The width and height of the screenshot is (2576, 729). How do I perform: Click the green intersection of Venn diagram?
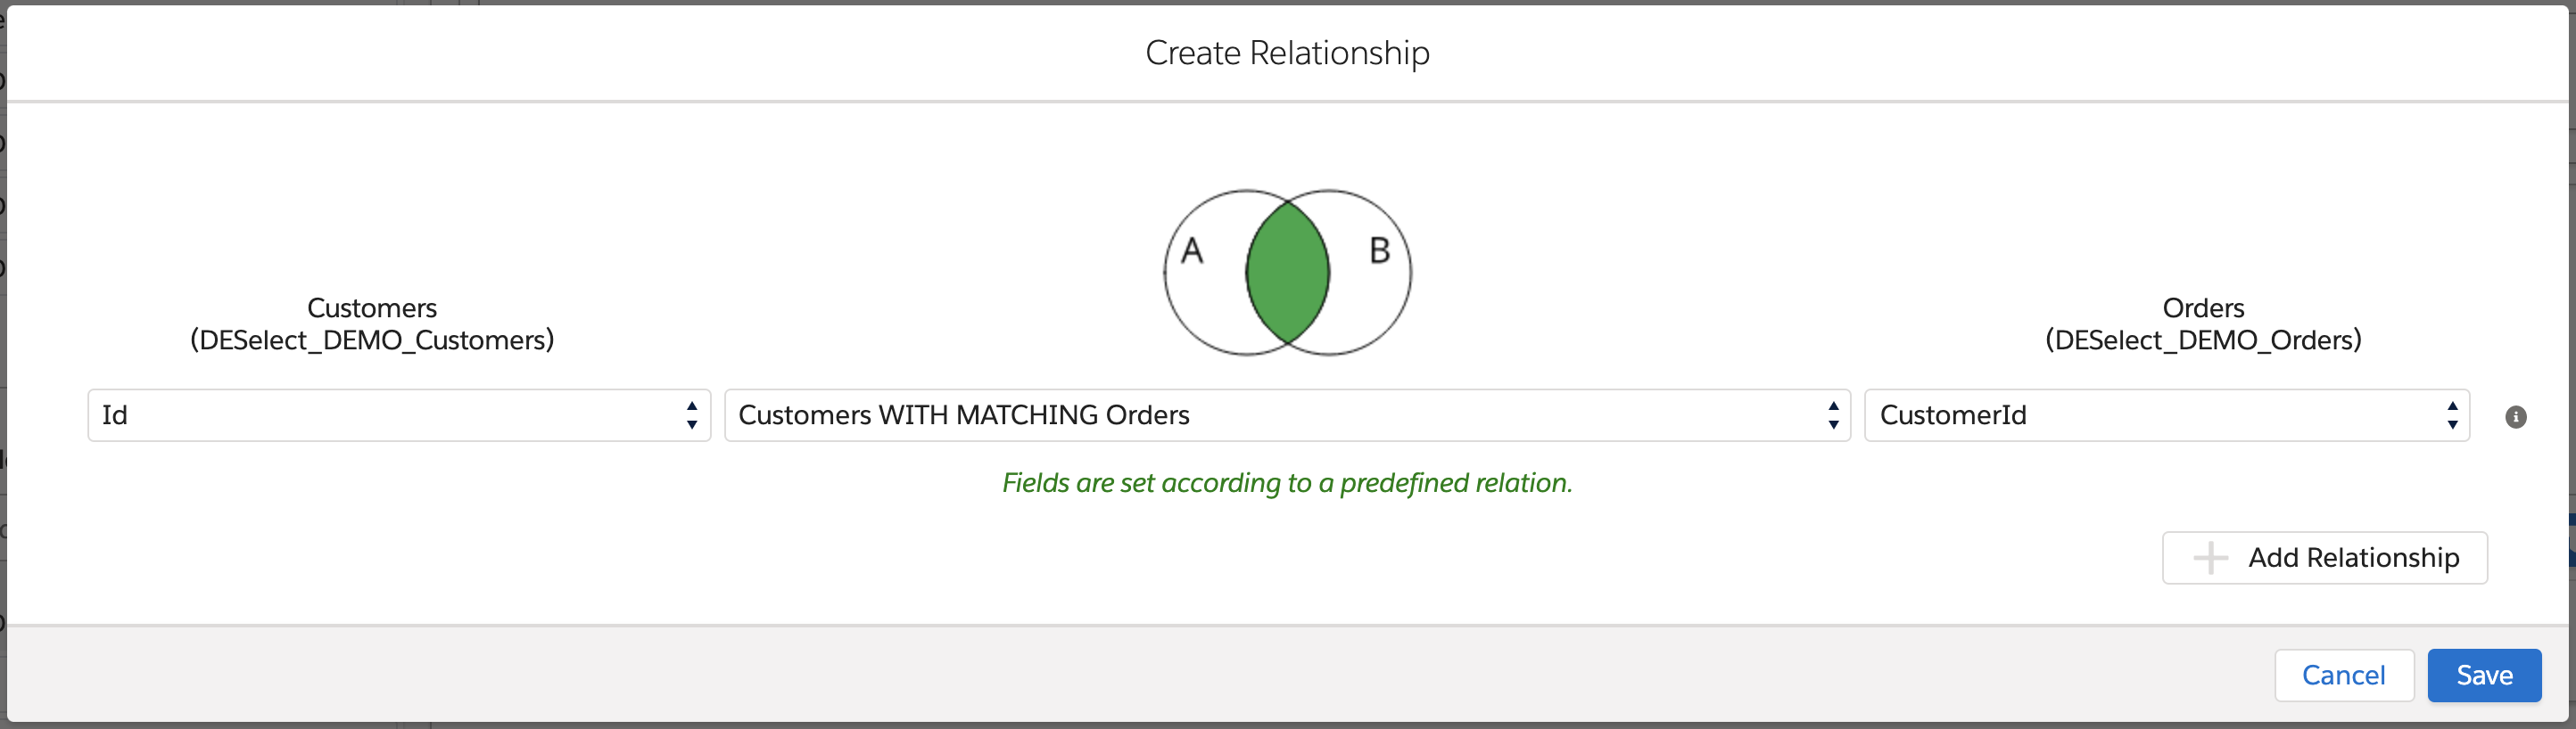[x=1287, y=272]
